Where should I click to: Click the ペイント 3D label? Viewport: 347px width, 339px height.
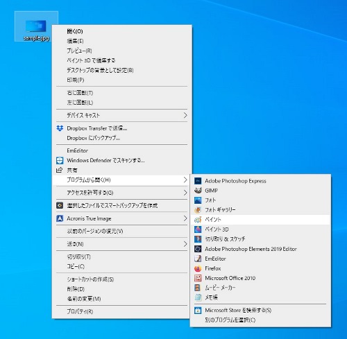click(217, 229)
